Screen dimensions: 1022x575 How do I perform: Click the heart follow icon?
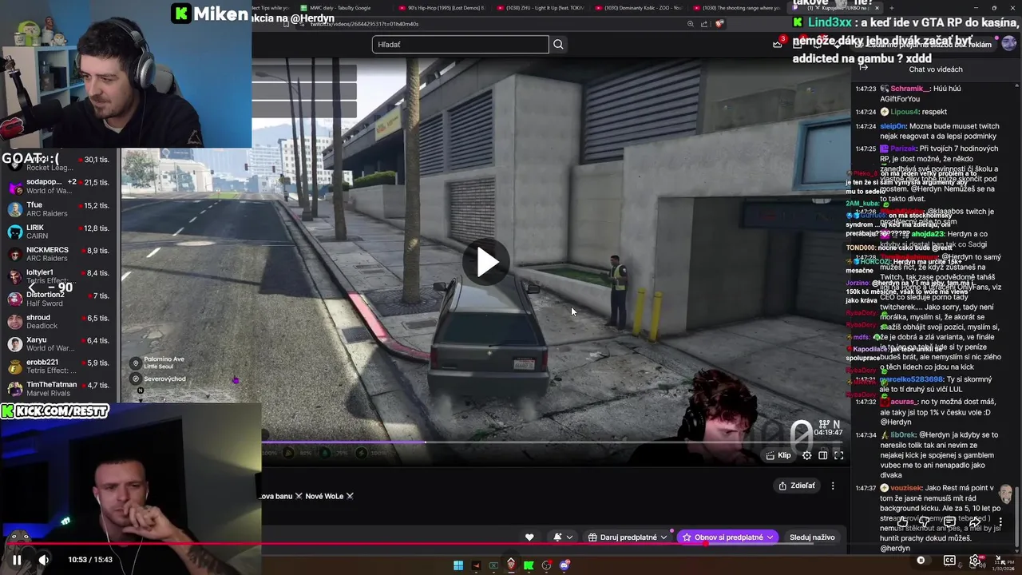(529, 537)
